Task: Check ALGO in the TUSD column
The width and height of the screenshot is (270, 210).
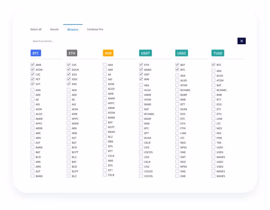Action: click(213, 75)
